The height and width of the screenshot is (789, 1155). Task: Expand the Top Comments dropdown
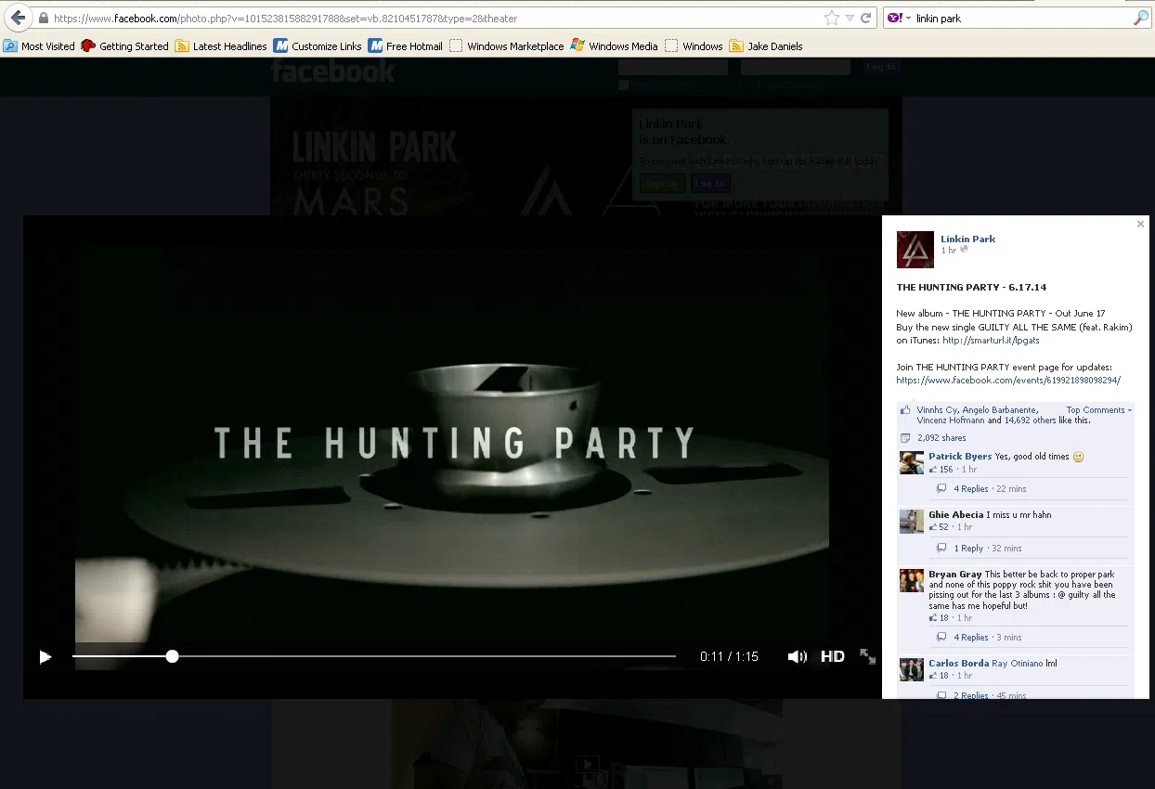pyautogui.click(x=1099, y=409)
